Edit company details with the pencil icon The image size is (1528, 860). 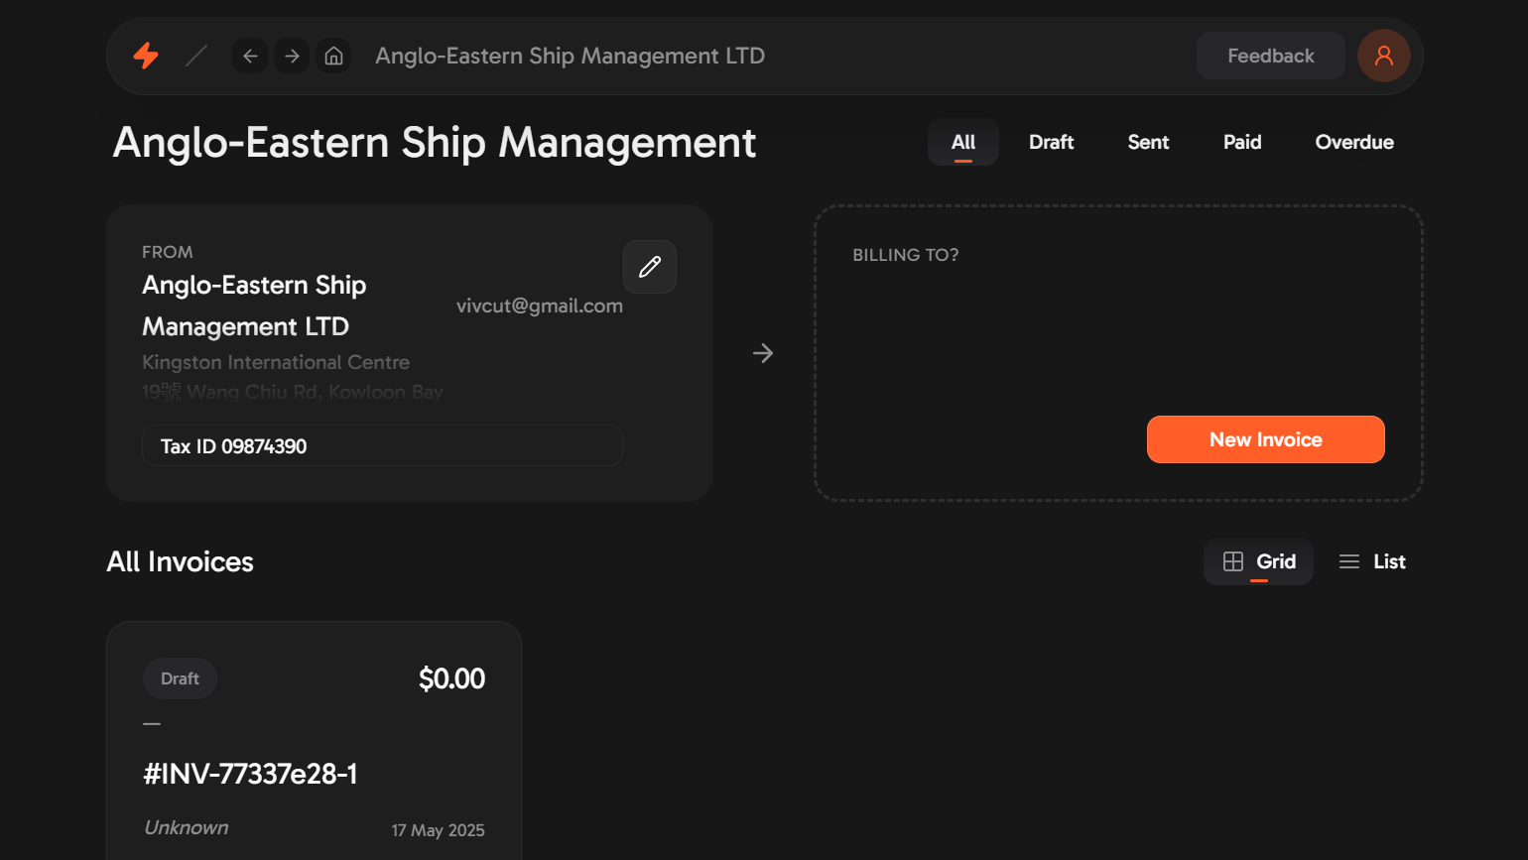click(x=650, y=267)
